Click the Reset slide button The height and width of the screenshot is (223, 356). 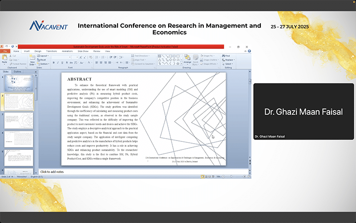42,60
